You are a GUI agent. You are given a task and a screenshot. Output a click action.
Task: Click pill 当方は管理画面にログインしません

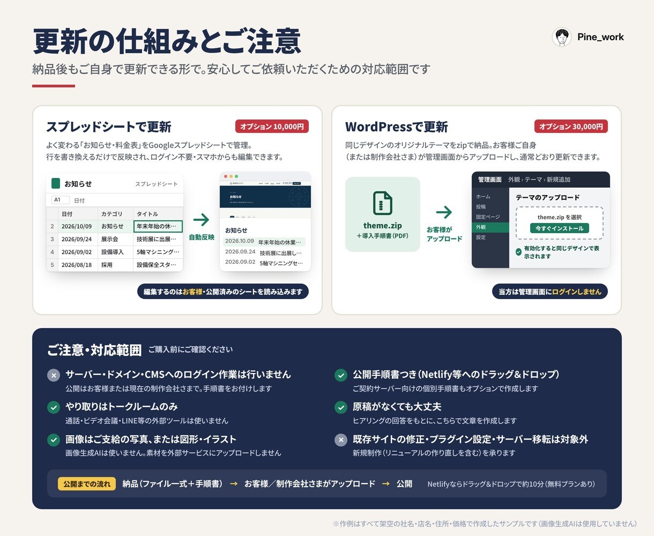click(550, 292)
